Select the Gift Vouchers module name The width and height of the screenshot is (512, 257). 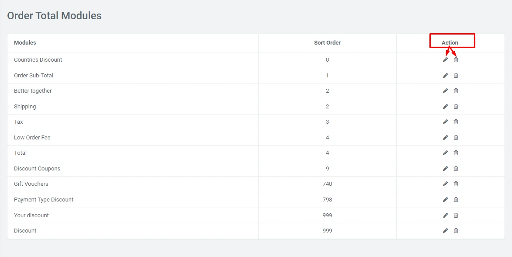31,184
